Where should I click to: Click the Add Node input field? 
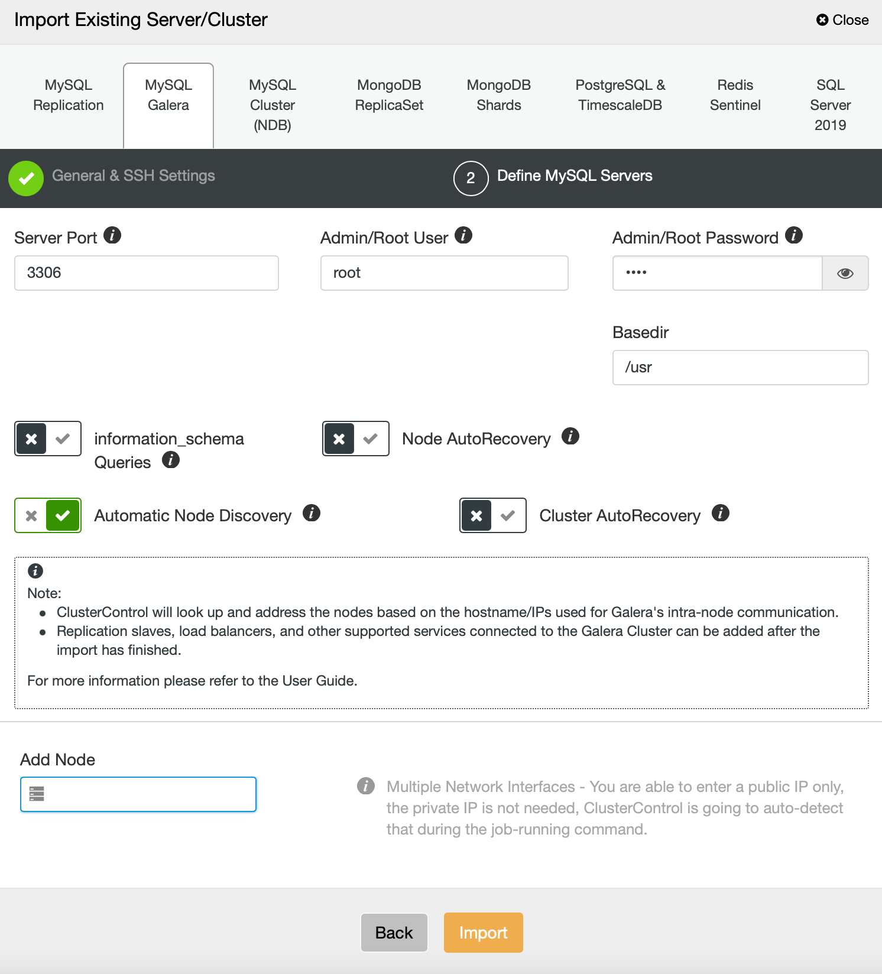click(138, 794)
